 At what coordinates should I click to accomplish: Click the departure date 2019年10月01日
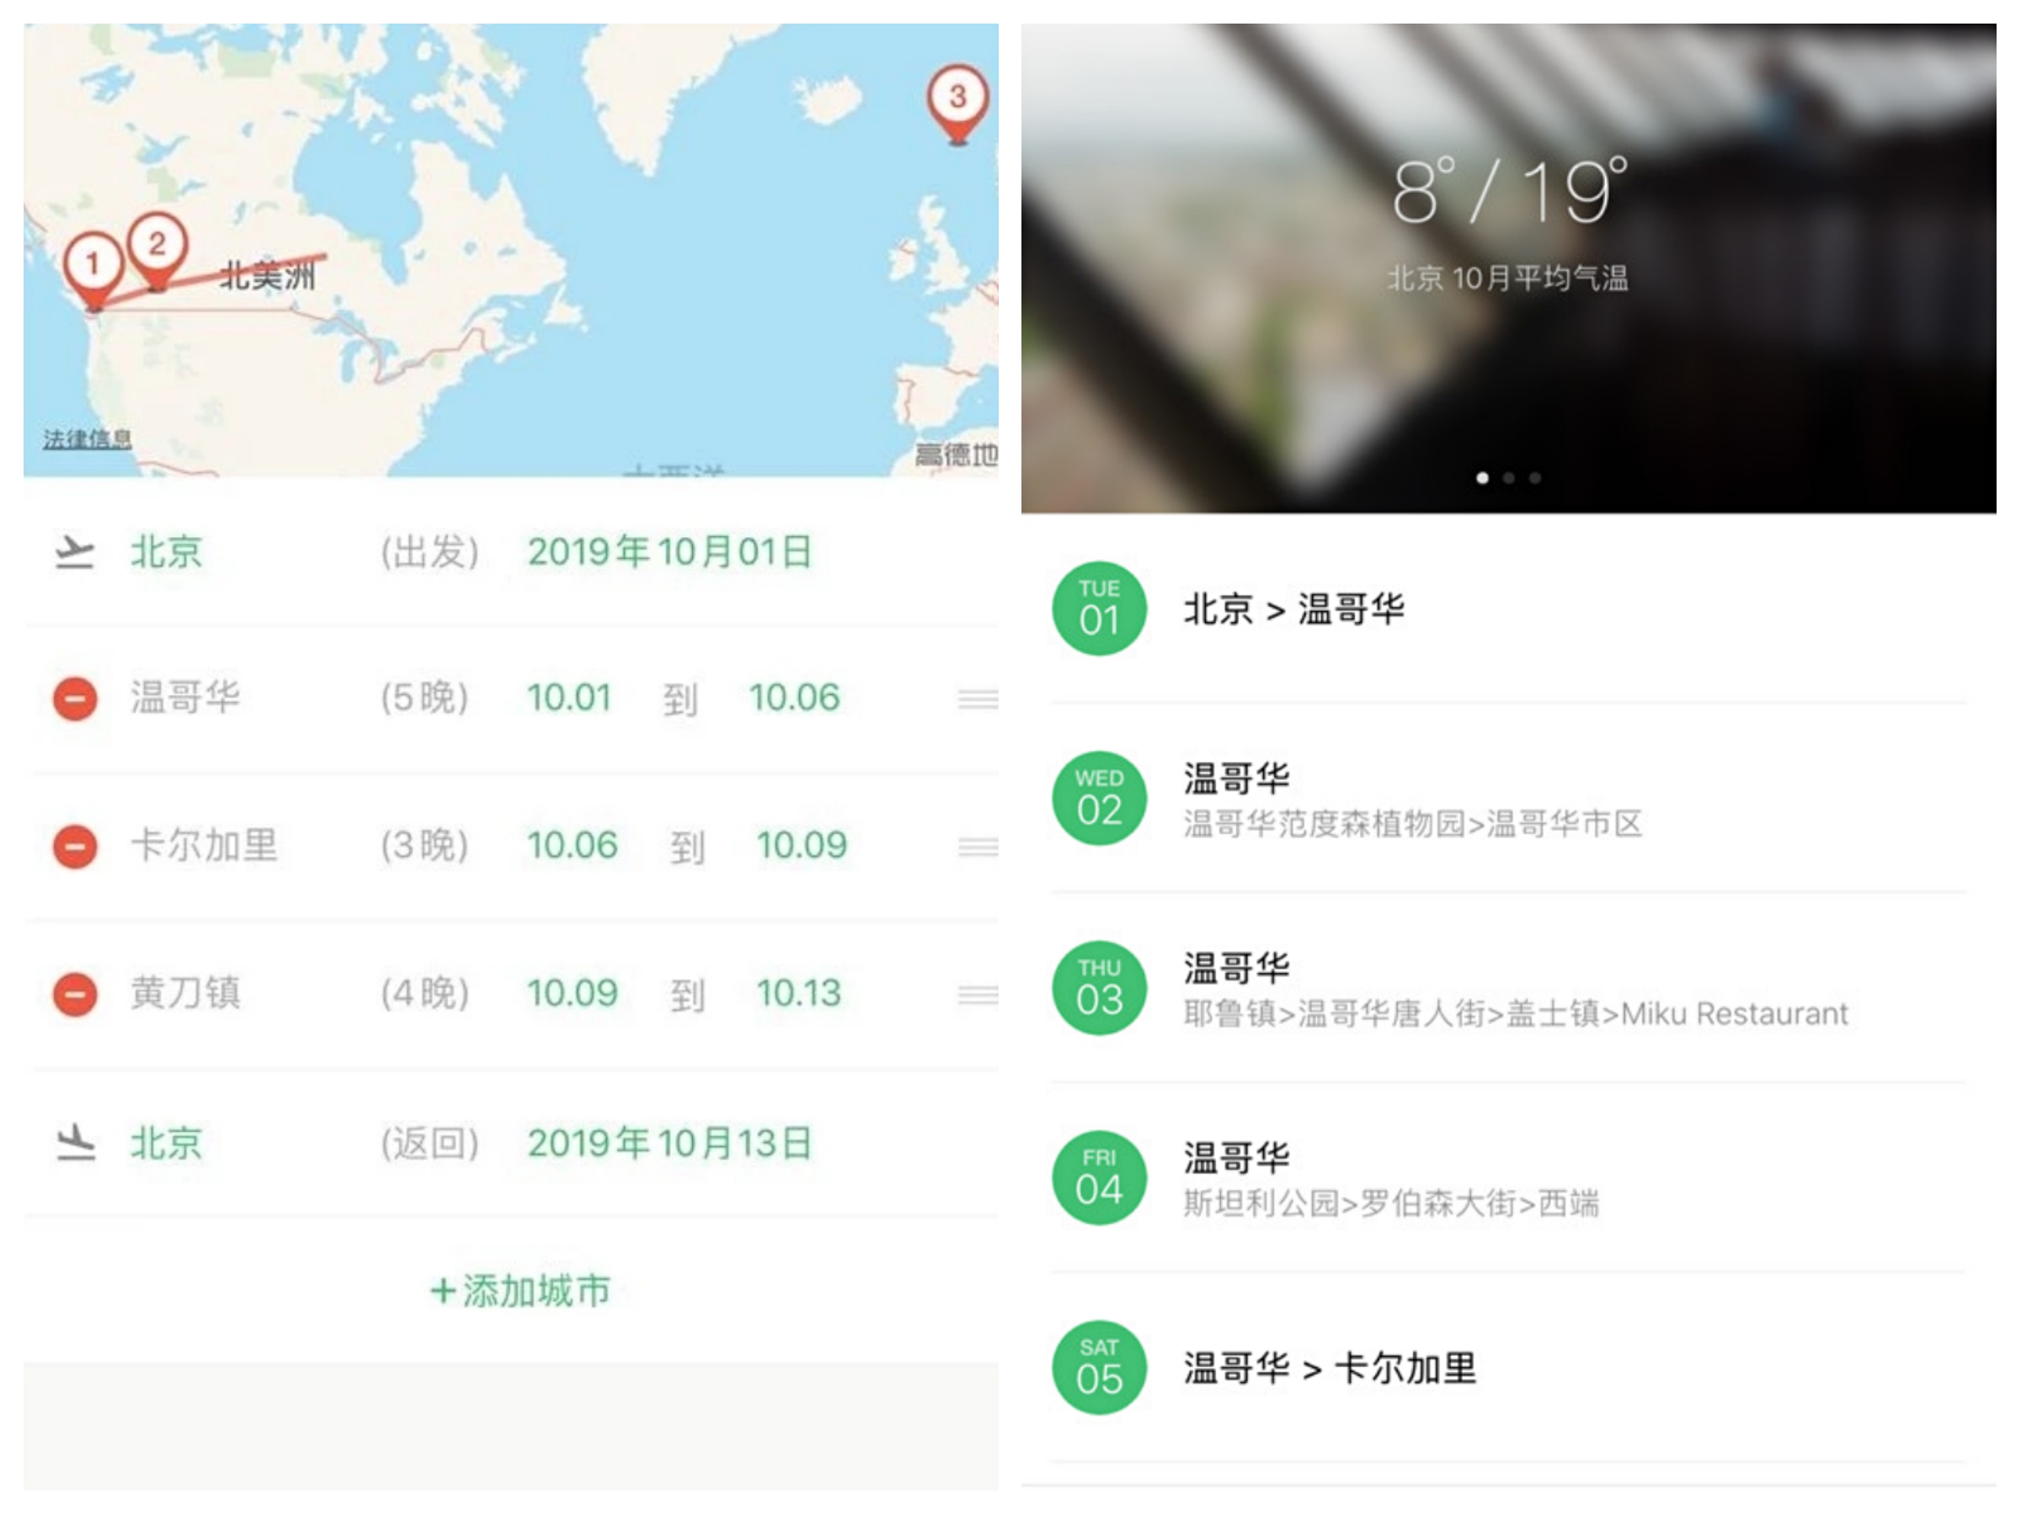point(671,550)
